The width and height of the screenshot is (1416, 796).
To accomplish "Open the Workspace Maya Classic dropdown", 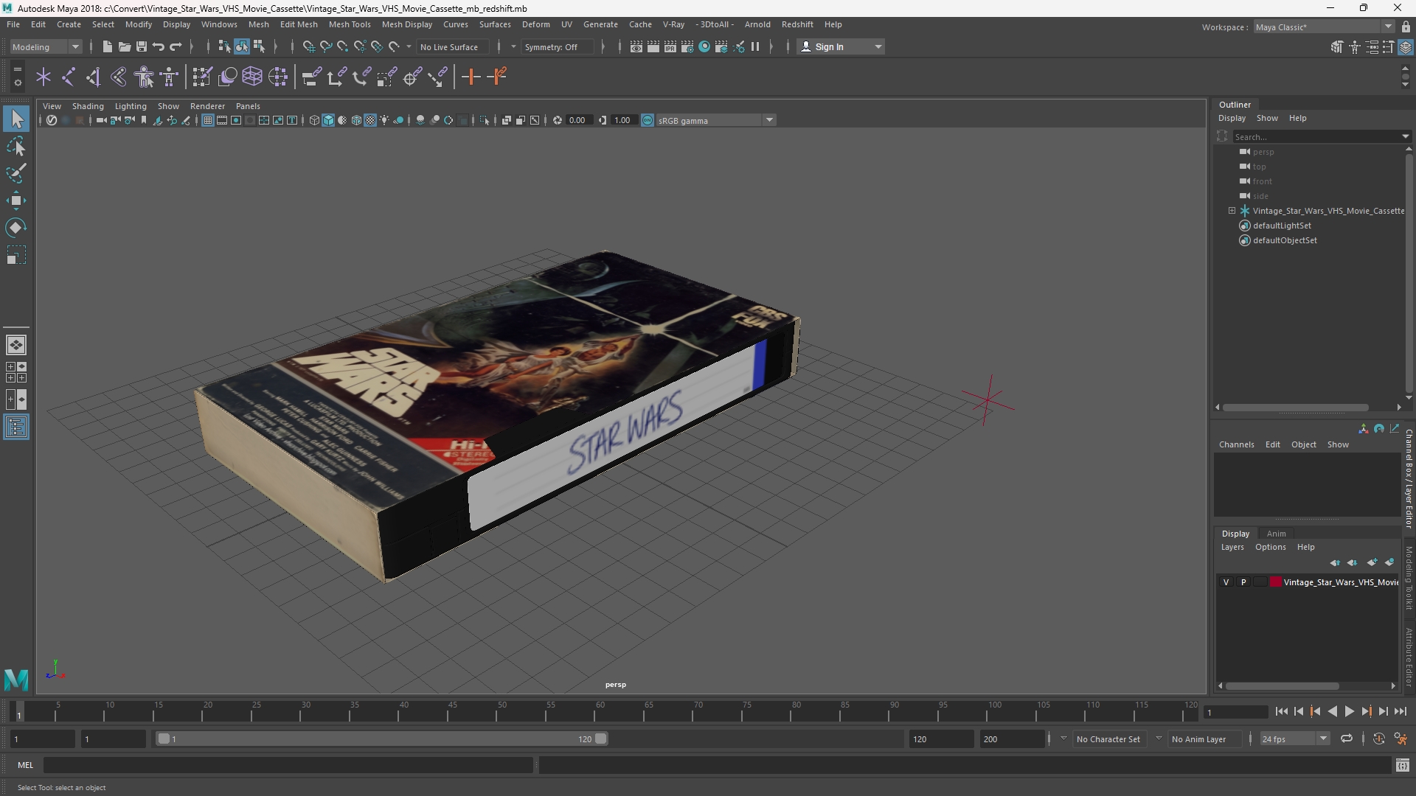I will tap(1324, 27).
